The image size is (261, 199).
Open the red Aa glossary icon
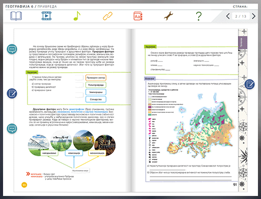click(138, 16)
